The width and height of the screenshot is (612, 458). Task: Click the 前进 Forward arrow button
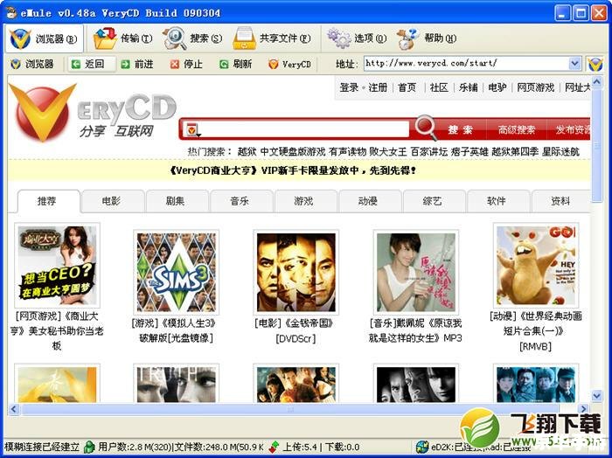[x=137, y=64]
